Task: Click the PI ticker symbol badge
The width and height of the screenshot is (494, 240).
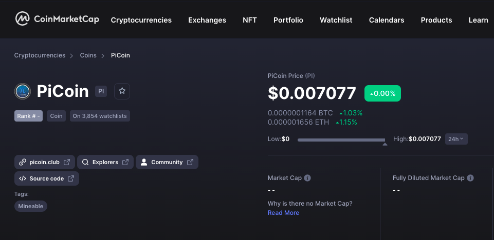Action: 101,91
